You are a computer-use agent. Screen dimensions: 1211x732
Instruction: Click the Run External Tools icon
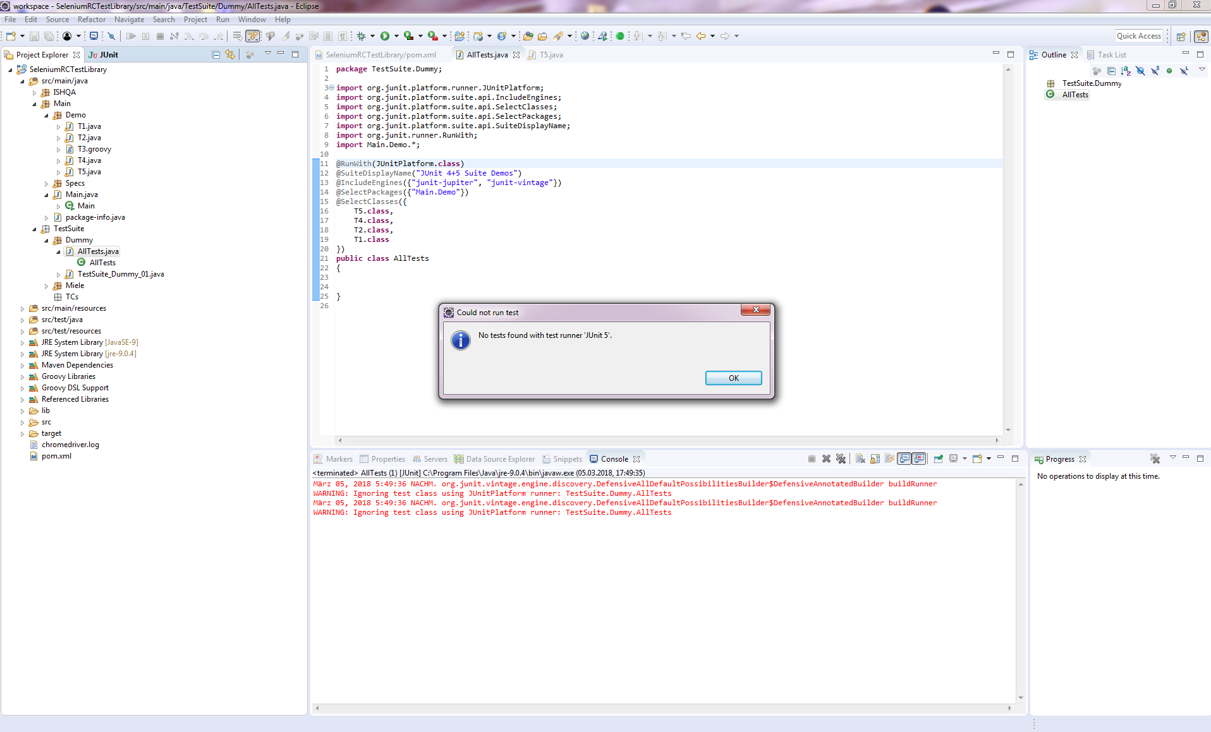[x=433, y=36]
